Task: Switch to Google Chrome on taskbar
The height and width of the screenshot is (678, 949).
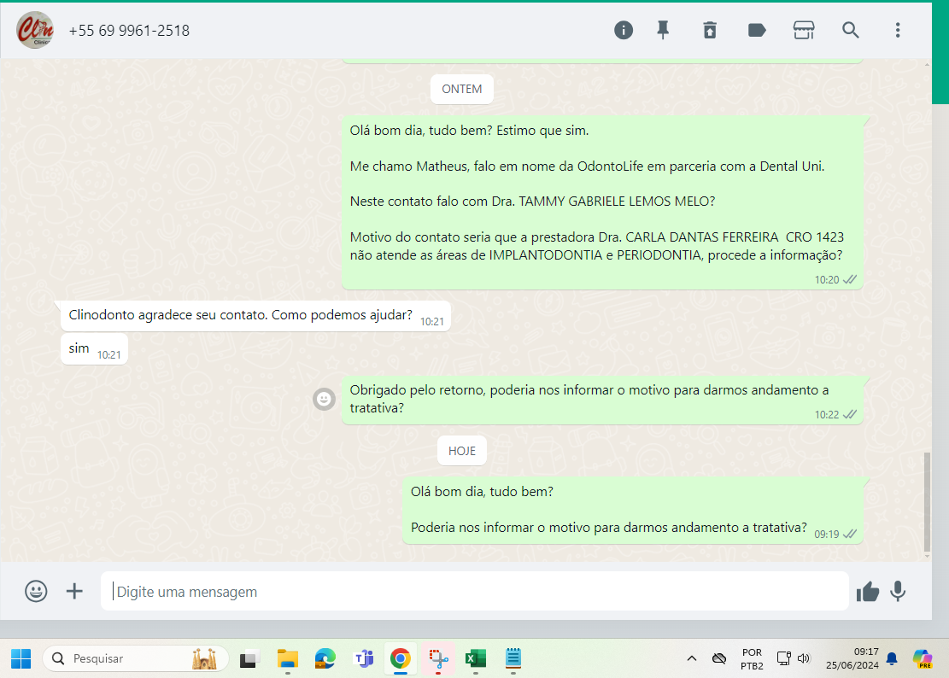Action: [x=400, y=658]
